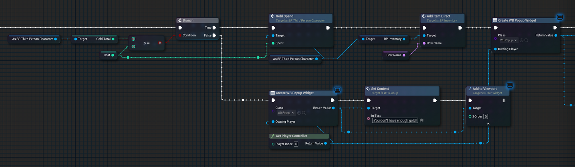This screenshot has height=167, width=575.
Task: Select the Get Player Controller node title
Action: [291, 136]
